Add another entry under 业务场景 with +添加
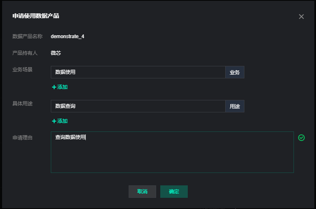The width and height of the screenshot is (316, 209). tap(60, 87)
